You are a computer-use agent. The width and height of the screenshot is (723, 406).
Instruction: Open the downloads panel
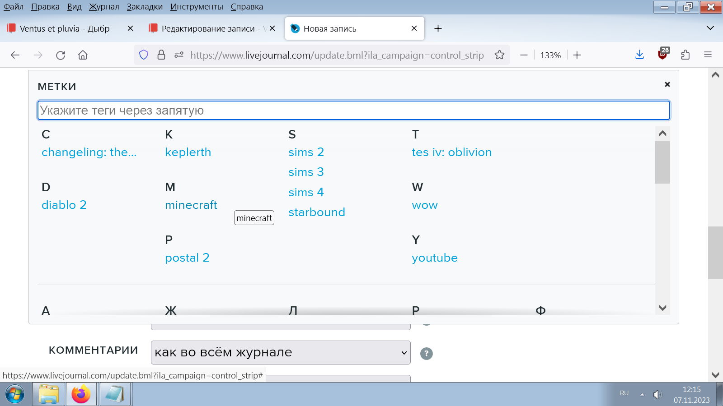pos(639,55)
